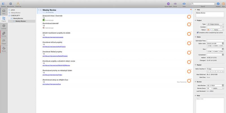
Task: Toggle the Inspect info icon
Action: tap(218, 4)
